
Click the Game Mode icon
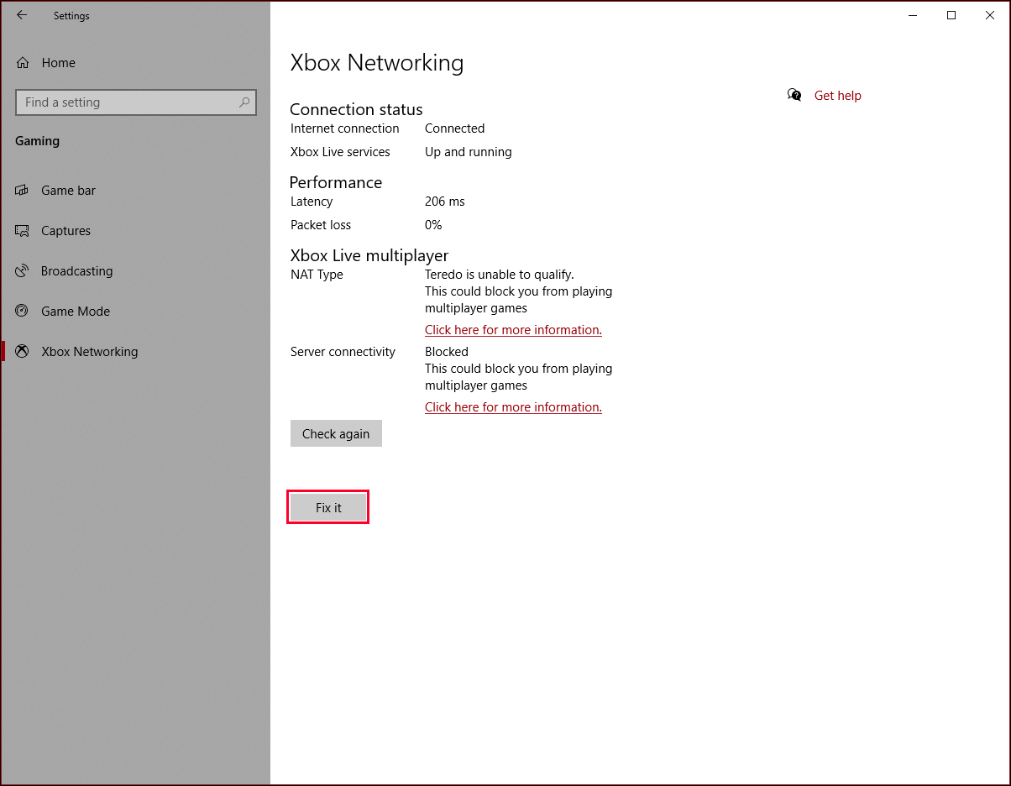pos(23,311)
